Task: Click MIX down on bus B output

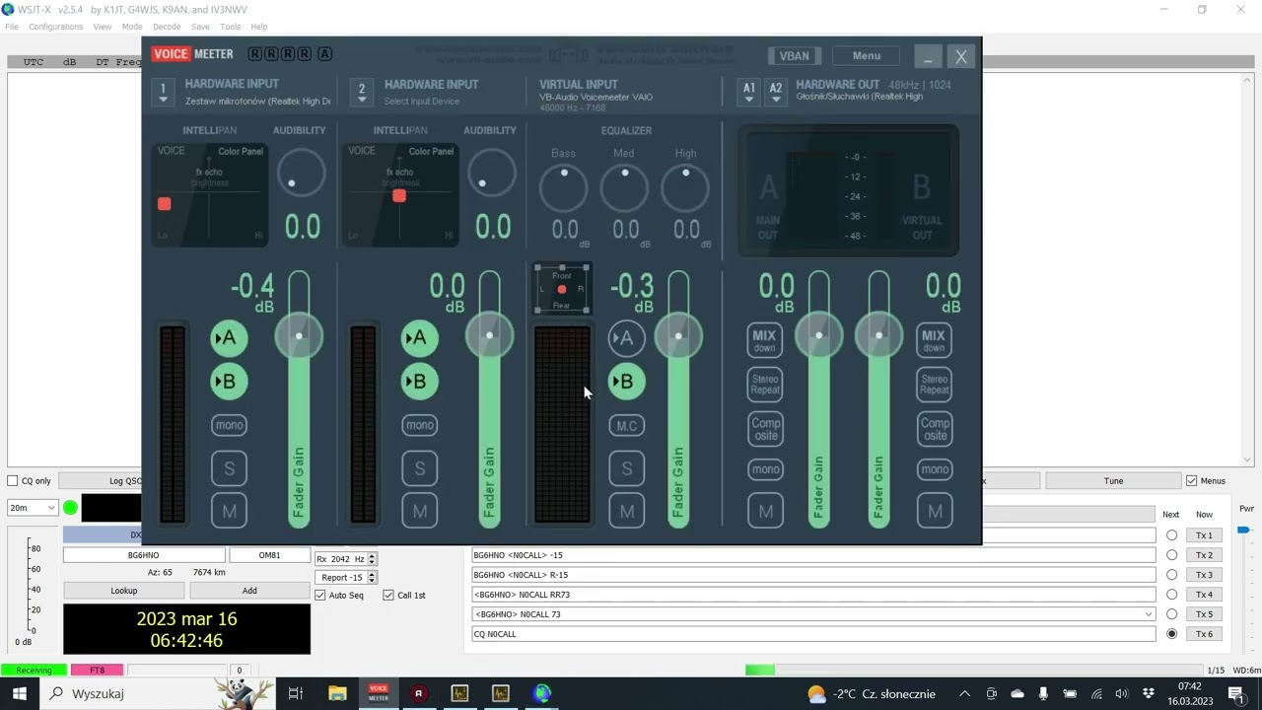Action: [x=934, y=340]
